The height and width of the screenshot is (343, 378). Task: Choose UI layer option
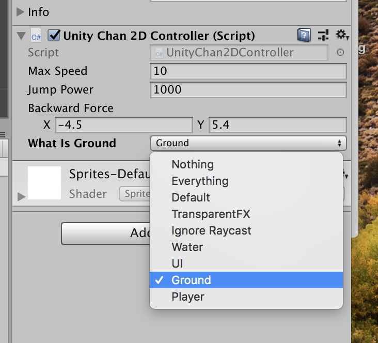pyautogui.click(x=246, y=263)
